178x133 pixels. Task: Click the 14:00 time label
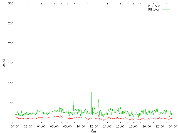coord(107,126)
